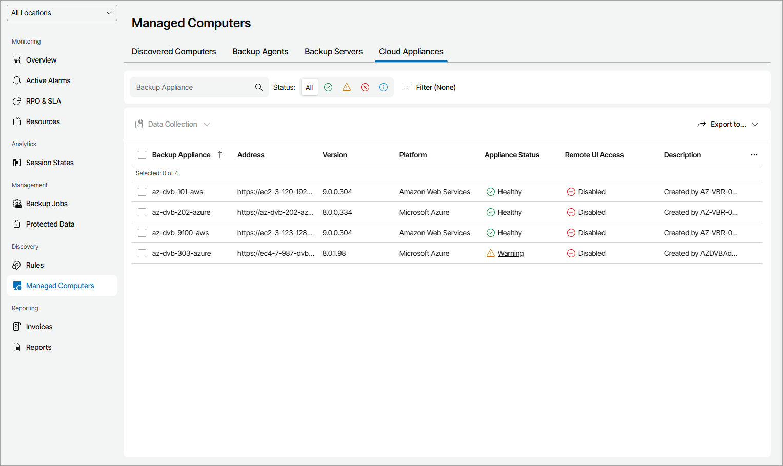Open the Export to... dropdown
This screenshot has width=783, height=466.
click(728, 124)
